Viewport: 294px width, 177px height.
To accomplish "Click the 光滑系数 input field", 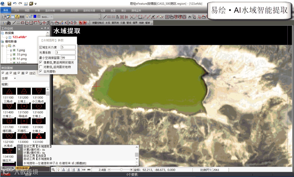I will point(65,53).
